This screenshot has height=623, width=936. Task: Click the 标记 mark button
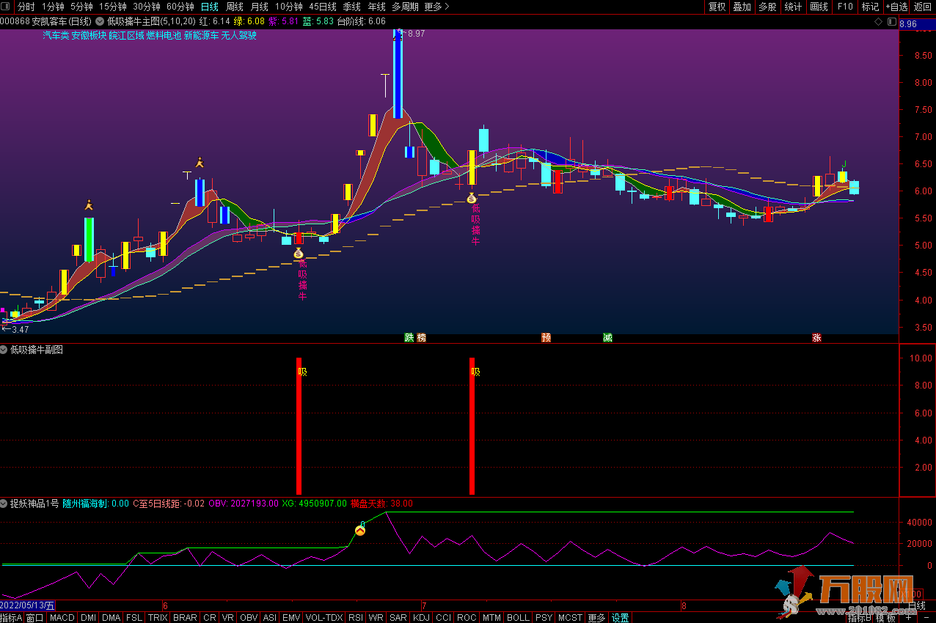871,7
